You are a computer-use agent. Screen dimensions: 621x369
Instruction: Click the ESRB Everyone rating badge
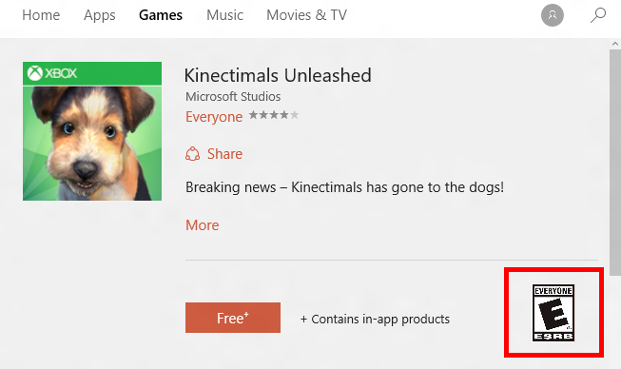[553, 313]
